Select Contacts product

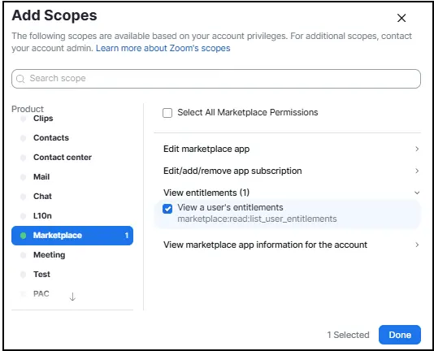click(x=51, y=138)
